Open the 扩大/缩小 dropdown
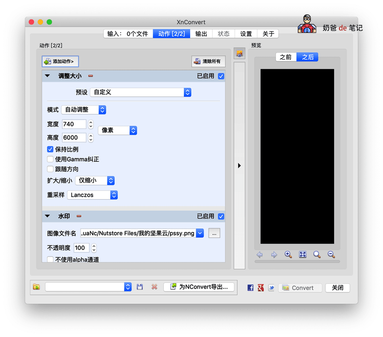Viewport: 383px width, 337px height. coord(95,180)
